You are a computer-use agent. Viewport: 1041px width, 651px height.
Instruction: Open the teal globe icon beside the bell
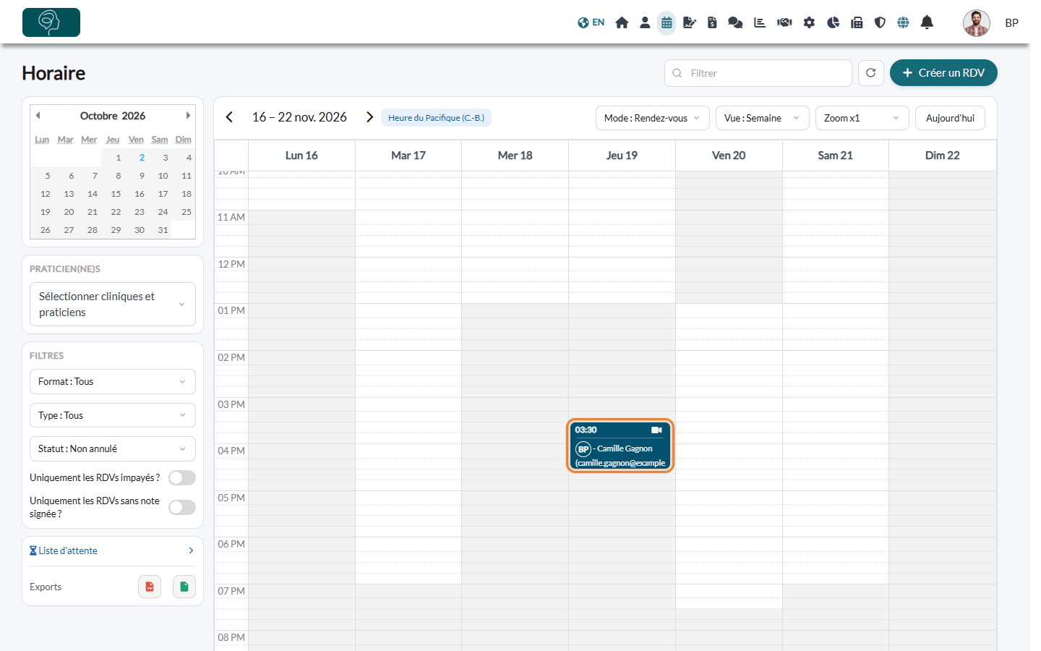coord(903,22)
